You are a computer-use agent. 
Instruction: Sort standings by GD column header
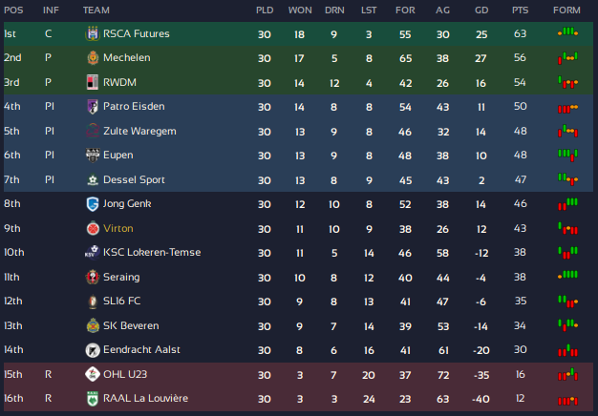click(481, 10)
